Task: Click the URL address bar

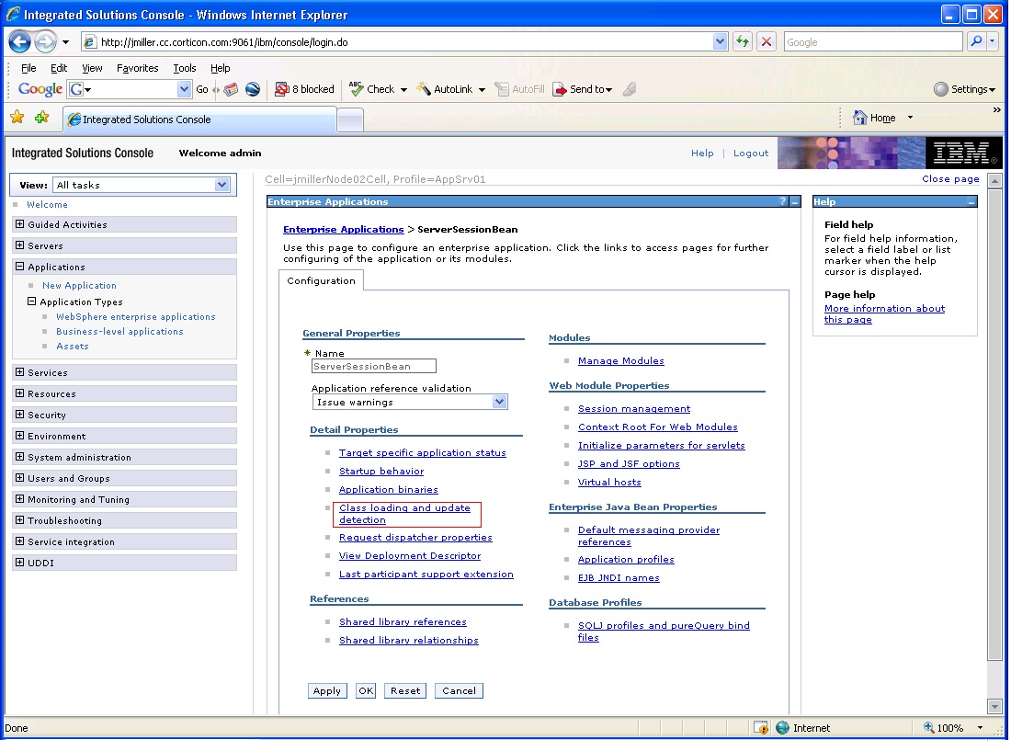Action: (399, 42)
